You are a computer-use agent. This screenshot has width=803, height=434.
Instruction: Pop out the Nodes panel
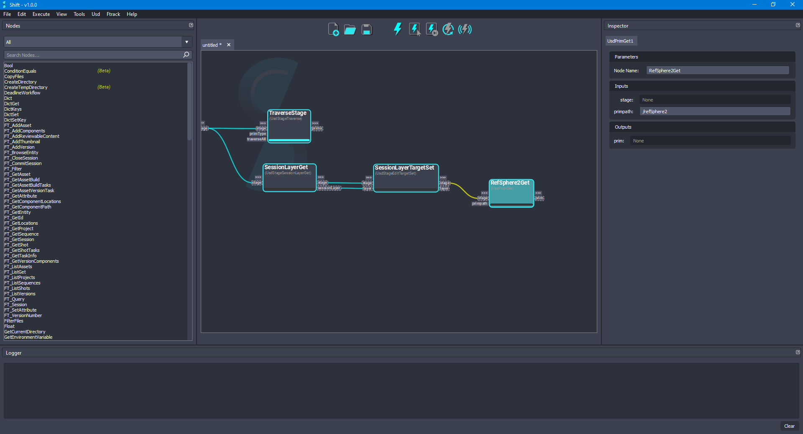click(191, 25)
